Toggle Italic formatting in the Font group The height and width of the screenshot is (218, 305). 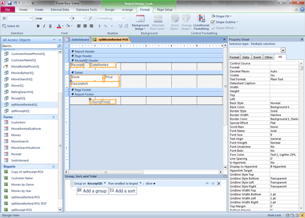(44, 26)
